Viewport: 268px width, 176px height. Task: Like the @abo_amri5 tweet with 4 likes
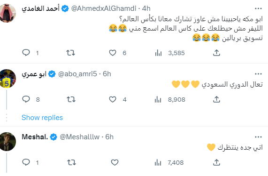[x=113, y=99]
